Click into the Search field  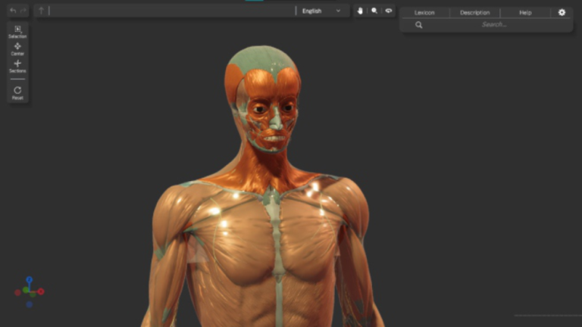[494, 25]
